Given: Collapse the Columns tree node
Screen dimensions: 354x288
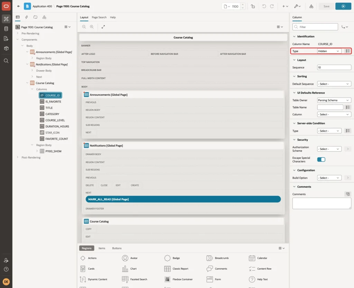Looking at the screenshot, I should tap(32, 89).
